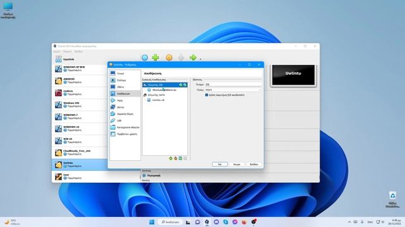Confirm settings with the Ναι button
The height and width of the screenshot is (227, 405).
220,164
